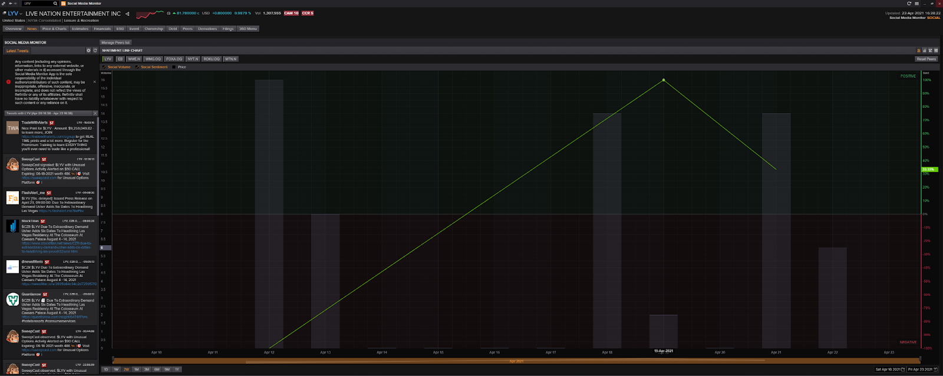Toggle the WMG.OQ peer chip
Screen dimensions: 943x376
point(153,59)
